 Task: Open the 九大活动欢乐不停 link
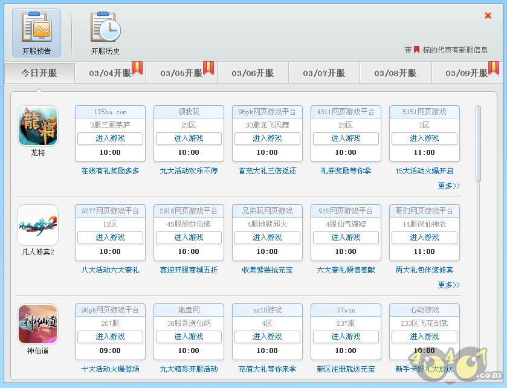(189, 170)
